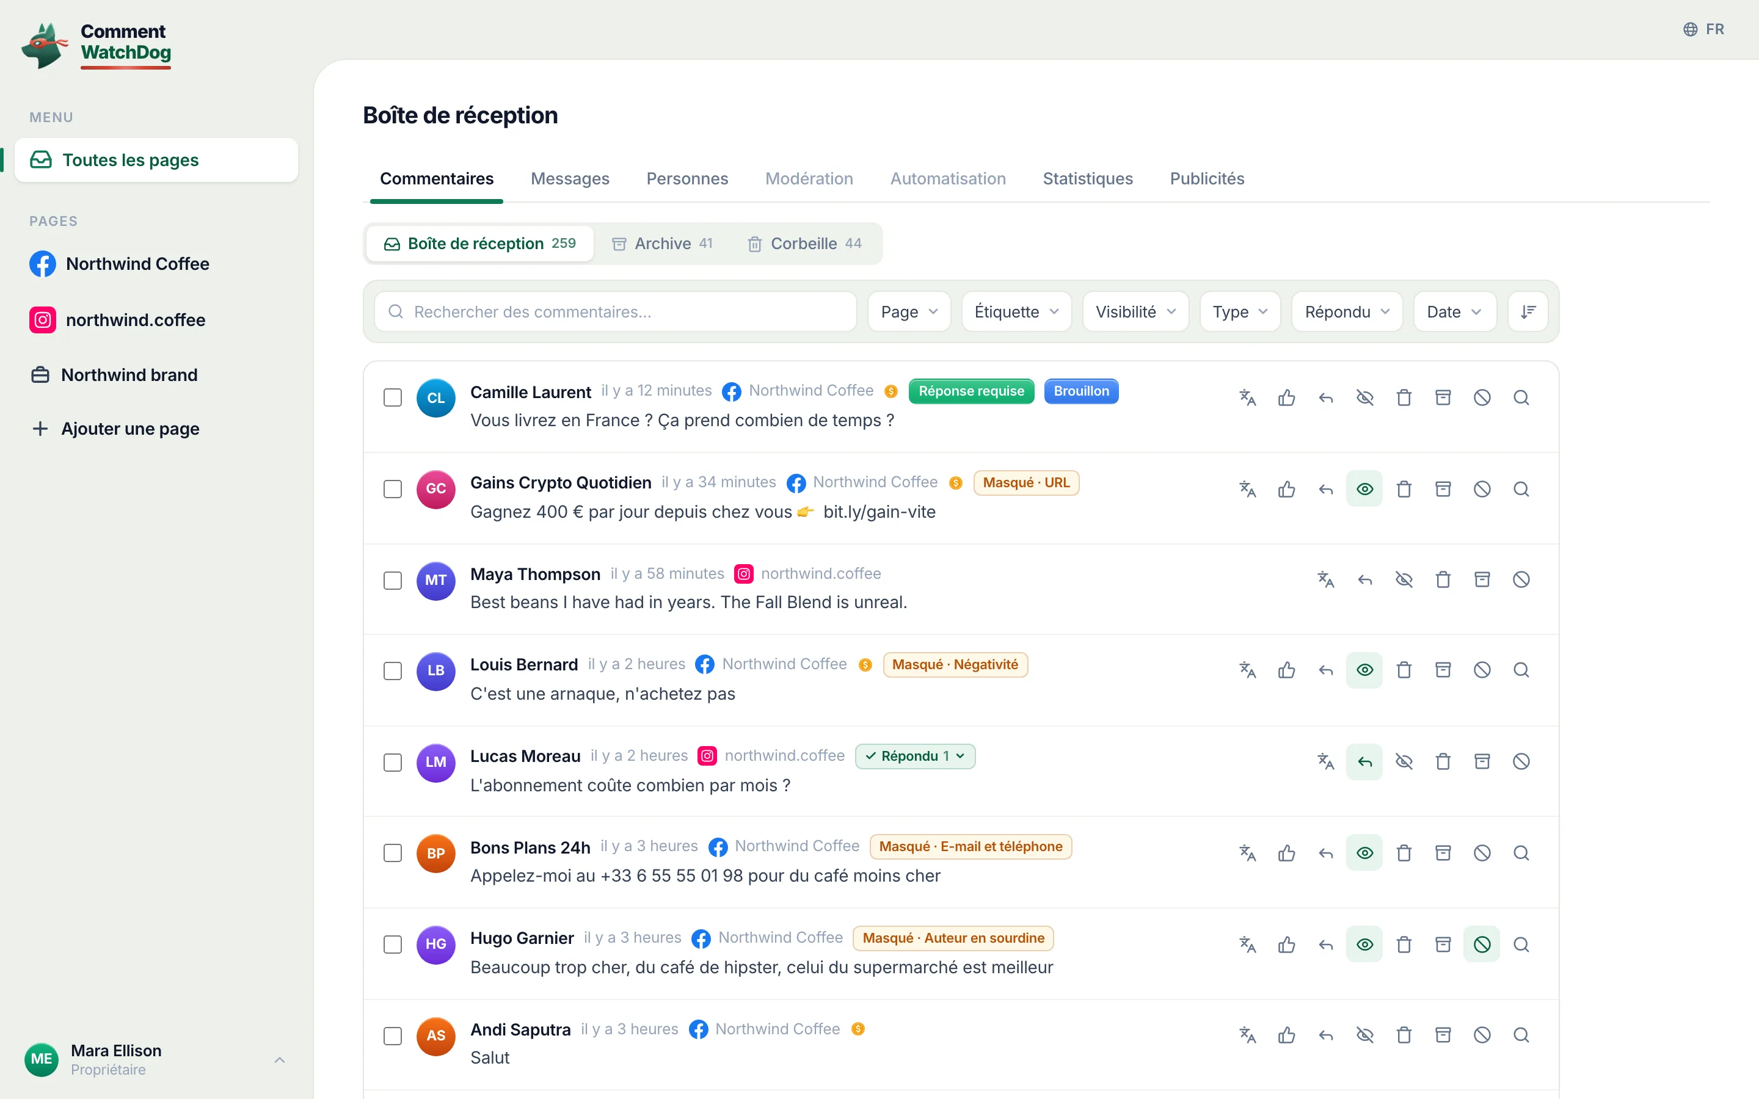Open the Page filter dropdown
Screen dimensions: 1759x1099
(x=909, y=312)
